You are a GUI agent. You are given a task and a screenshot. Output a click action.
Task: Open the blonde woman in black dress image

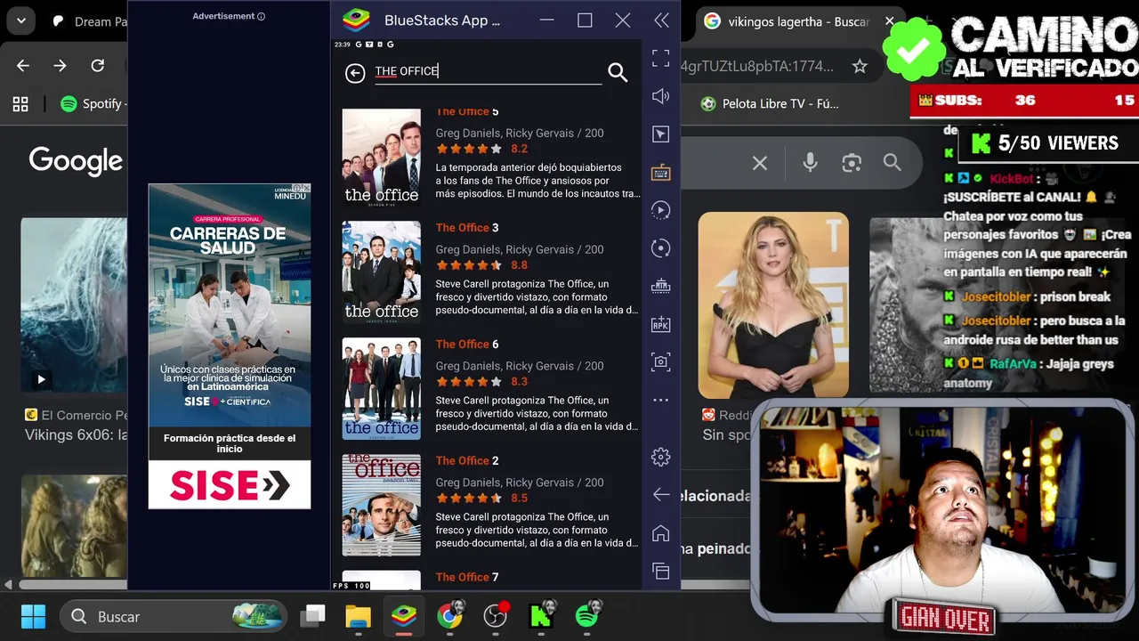773,304
